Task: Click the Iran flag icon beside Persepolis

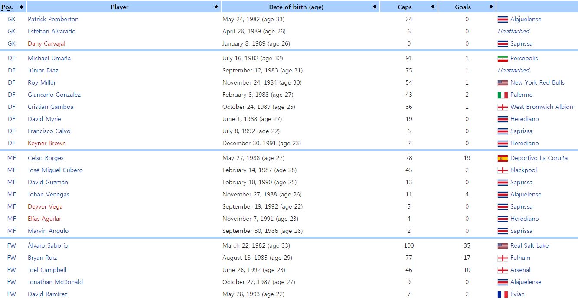Action: coord(503,59)
